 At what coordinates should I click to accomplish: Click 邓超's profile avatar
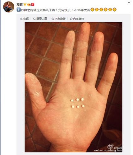click(9, 7)
